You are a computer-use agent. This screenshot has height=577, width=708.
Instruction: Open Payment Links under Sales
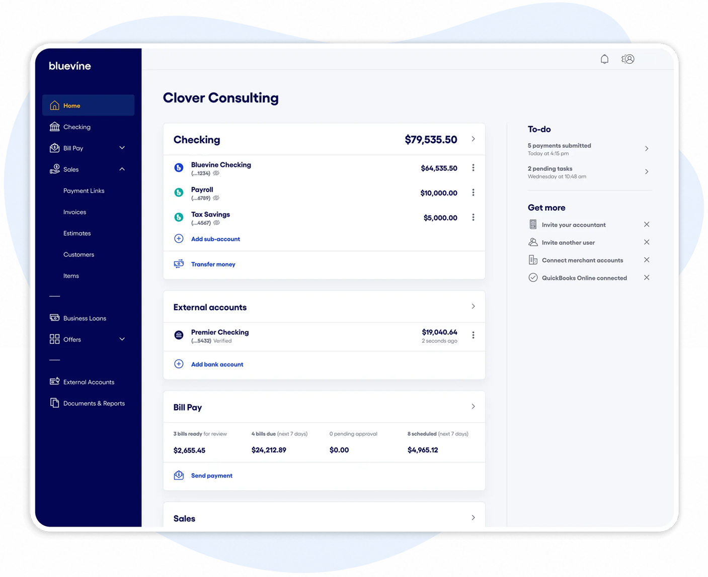[x=84, y=190]
